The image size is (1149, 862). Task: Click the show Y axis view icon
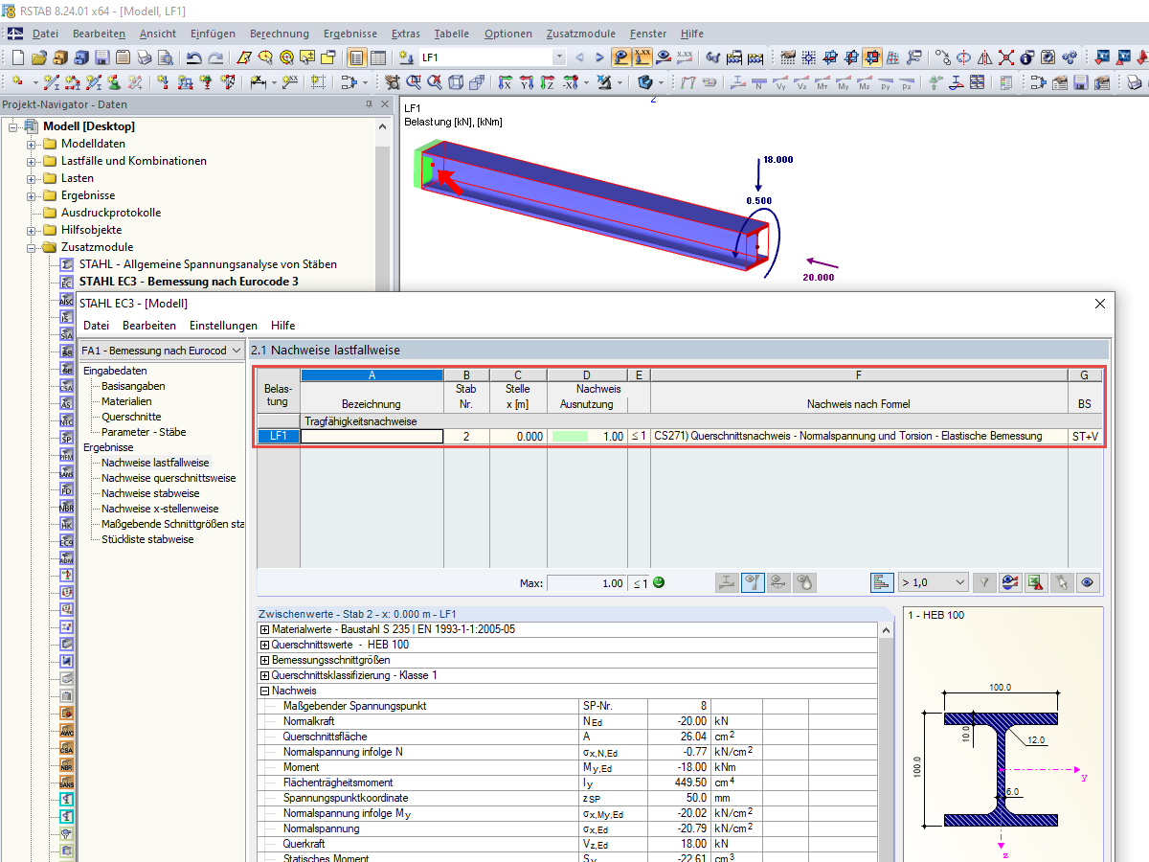point(527,83)
